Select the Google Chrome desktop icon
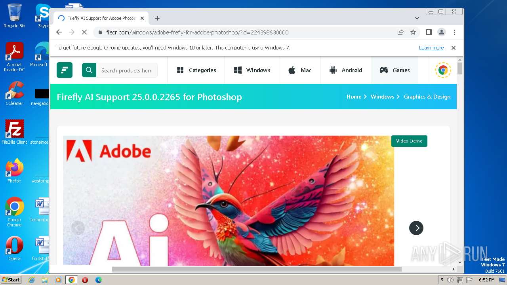The width and height of the screenshot is (507, 285). tap(14, 212)
